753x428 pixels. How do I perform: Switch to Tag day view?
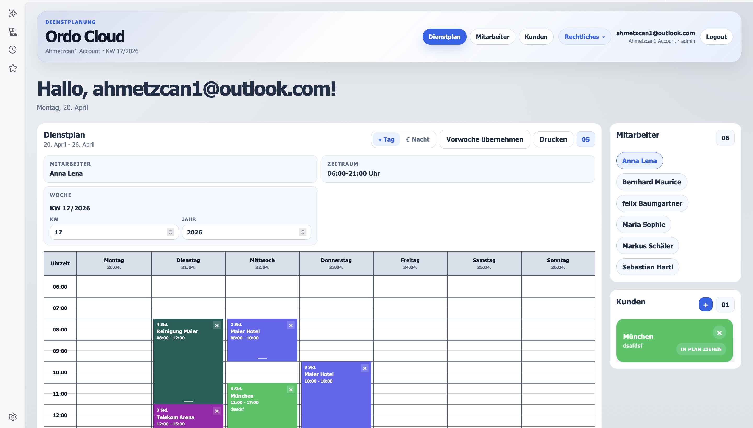(386, 139)
